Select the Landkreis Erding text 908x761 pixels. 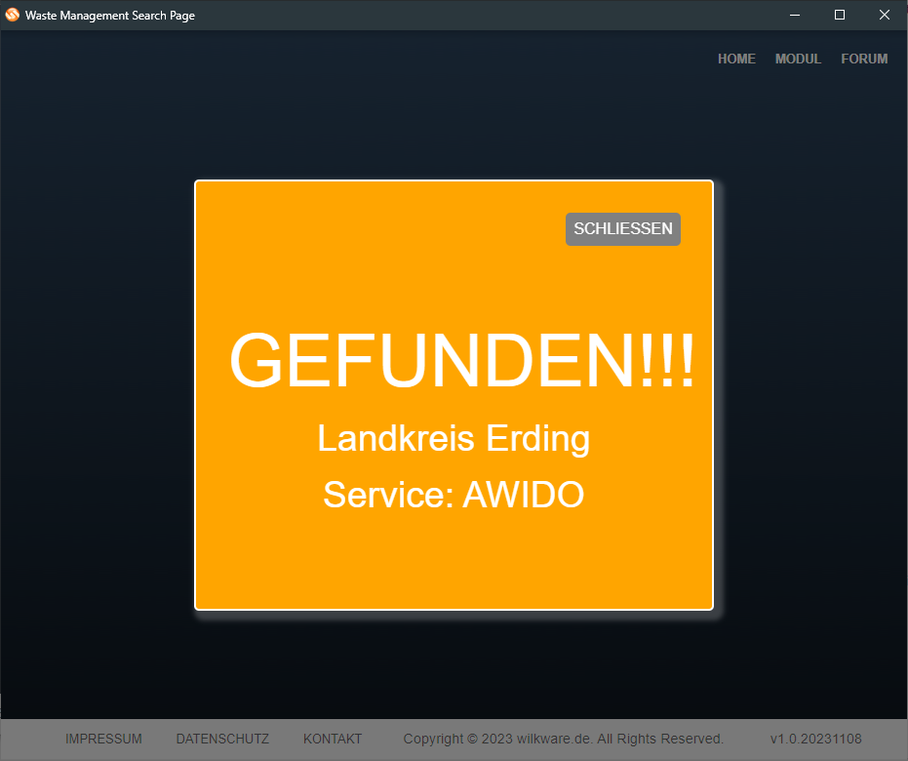click(454, 438)
